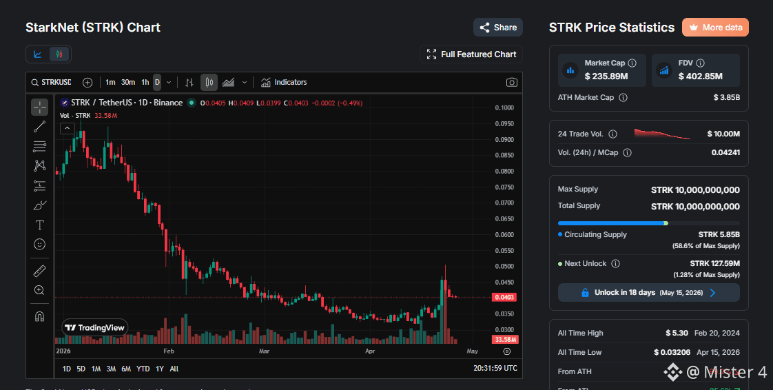Screen dimensions: 773x390
Task: Click the All Time High $5.30 value
Action: click(x=677, y=333)
